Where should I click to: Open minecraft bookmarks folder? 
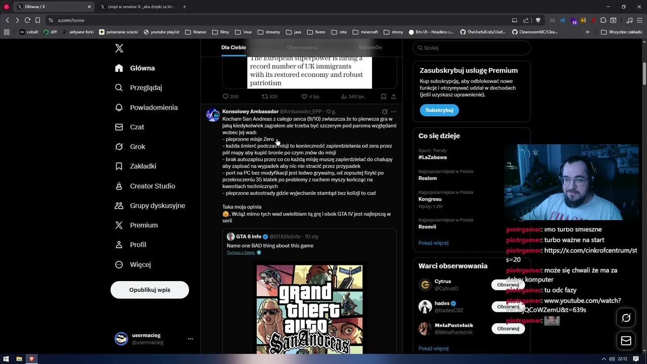point(365,32)
